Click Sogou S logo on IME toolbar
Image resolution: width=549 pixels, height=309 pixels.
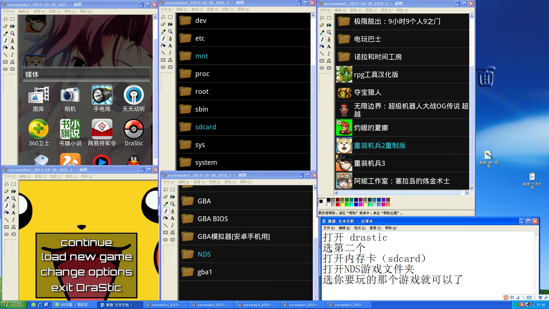506,298
